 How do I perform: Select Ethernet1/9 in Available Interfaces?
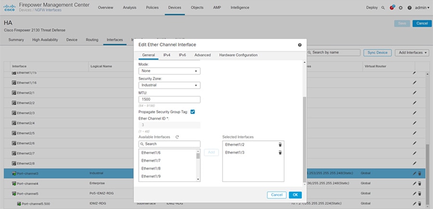pyautogui.click(x=151, y=176)
